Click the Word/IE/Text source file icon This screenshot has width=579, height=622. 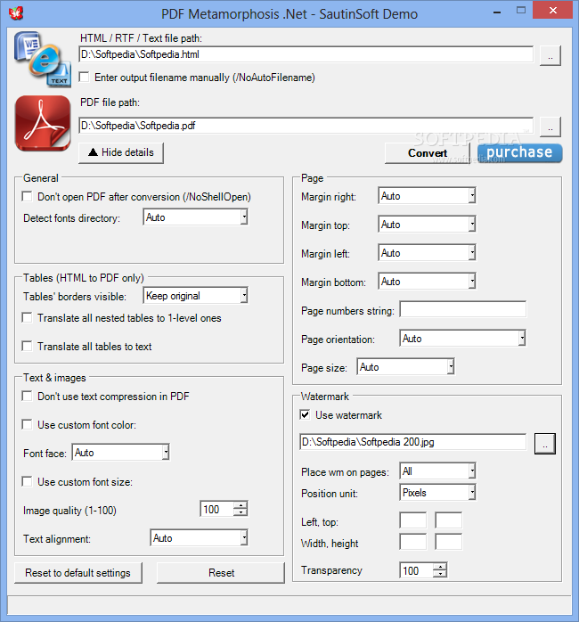point(43,59)
